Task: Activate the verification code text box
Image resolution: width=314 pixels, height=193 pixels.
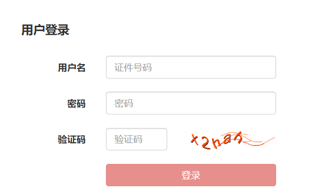Action: [137, 139]
